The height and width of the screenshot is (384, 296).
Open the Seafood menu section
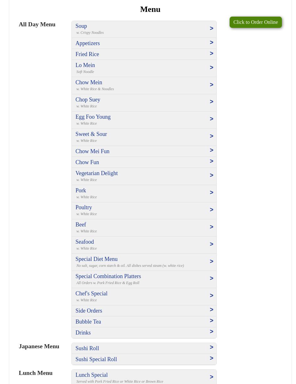pos(85,242)
